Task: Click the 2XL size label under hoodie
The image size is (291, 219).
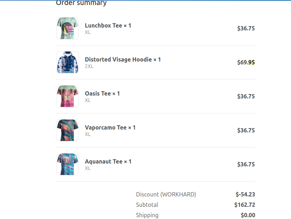Action: click(x=89, y=66)
